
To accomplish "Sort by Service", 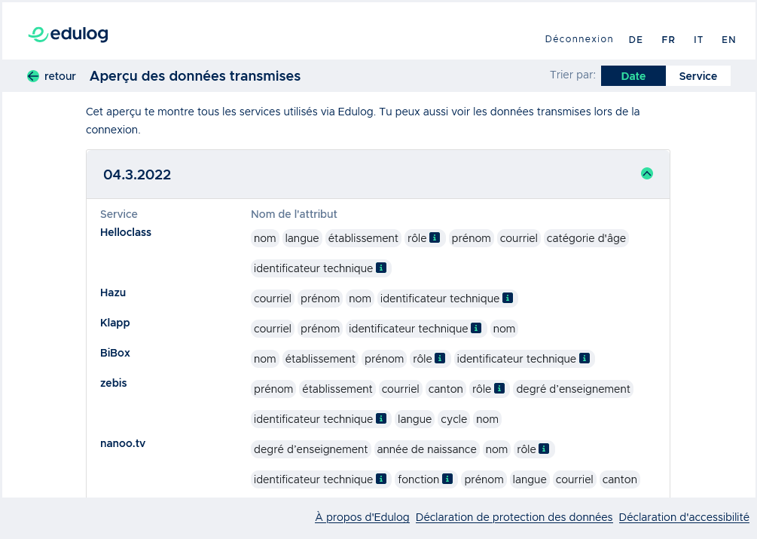I will click(698, 76).
